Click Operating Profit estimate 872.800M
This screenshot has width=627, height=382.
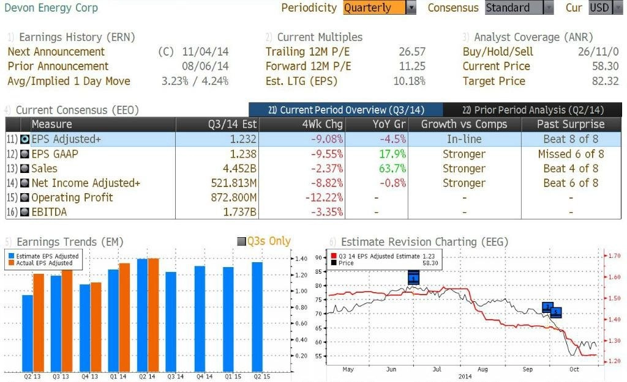tap(234, 197)
